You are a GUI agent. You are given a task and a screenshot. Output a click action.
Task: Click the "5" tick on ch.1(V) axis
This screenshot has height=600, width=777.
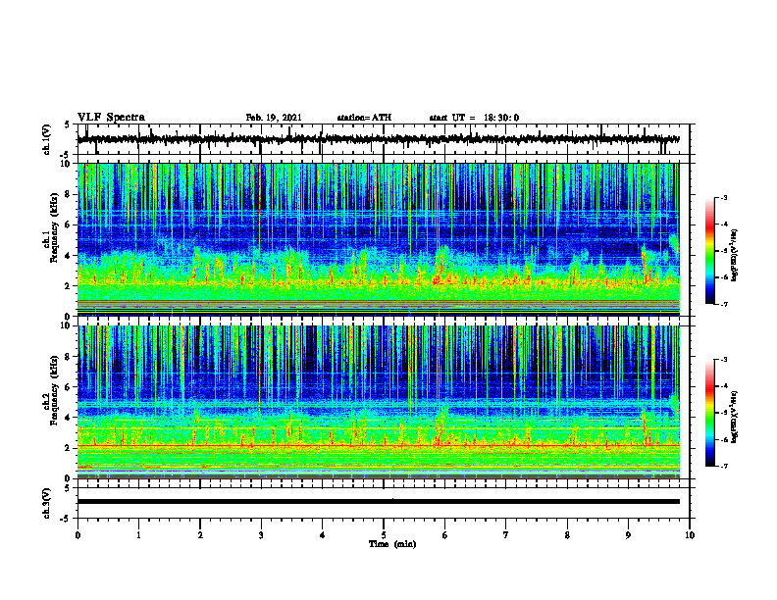tap(68, 125)
